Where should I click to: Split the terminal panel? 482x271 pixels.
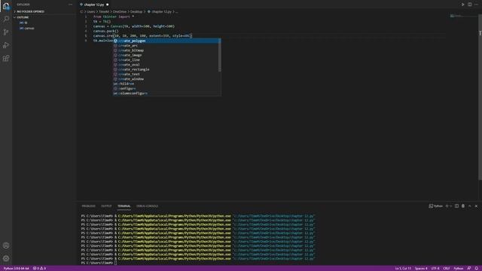click(456, 206)
